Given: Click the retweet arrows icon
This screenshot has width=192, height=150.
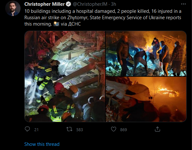Looking at the screenshot, I should tap(69, 129).
